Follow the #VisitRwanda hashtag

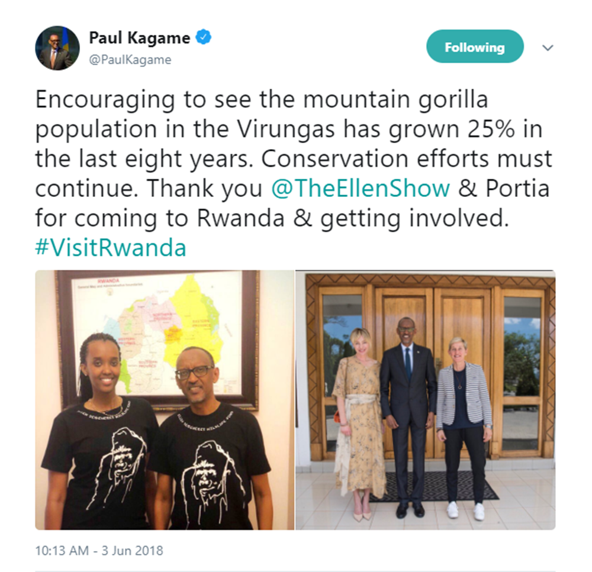[x=111, y=248]
